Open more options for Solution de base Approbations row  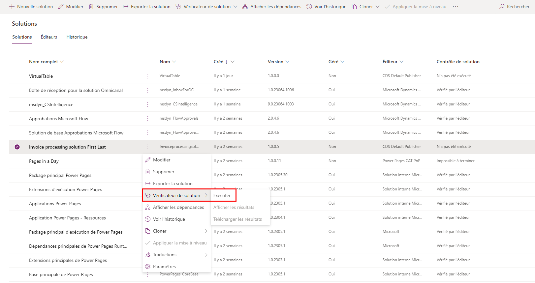pos(148,133)
